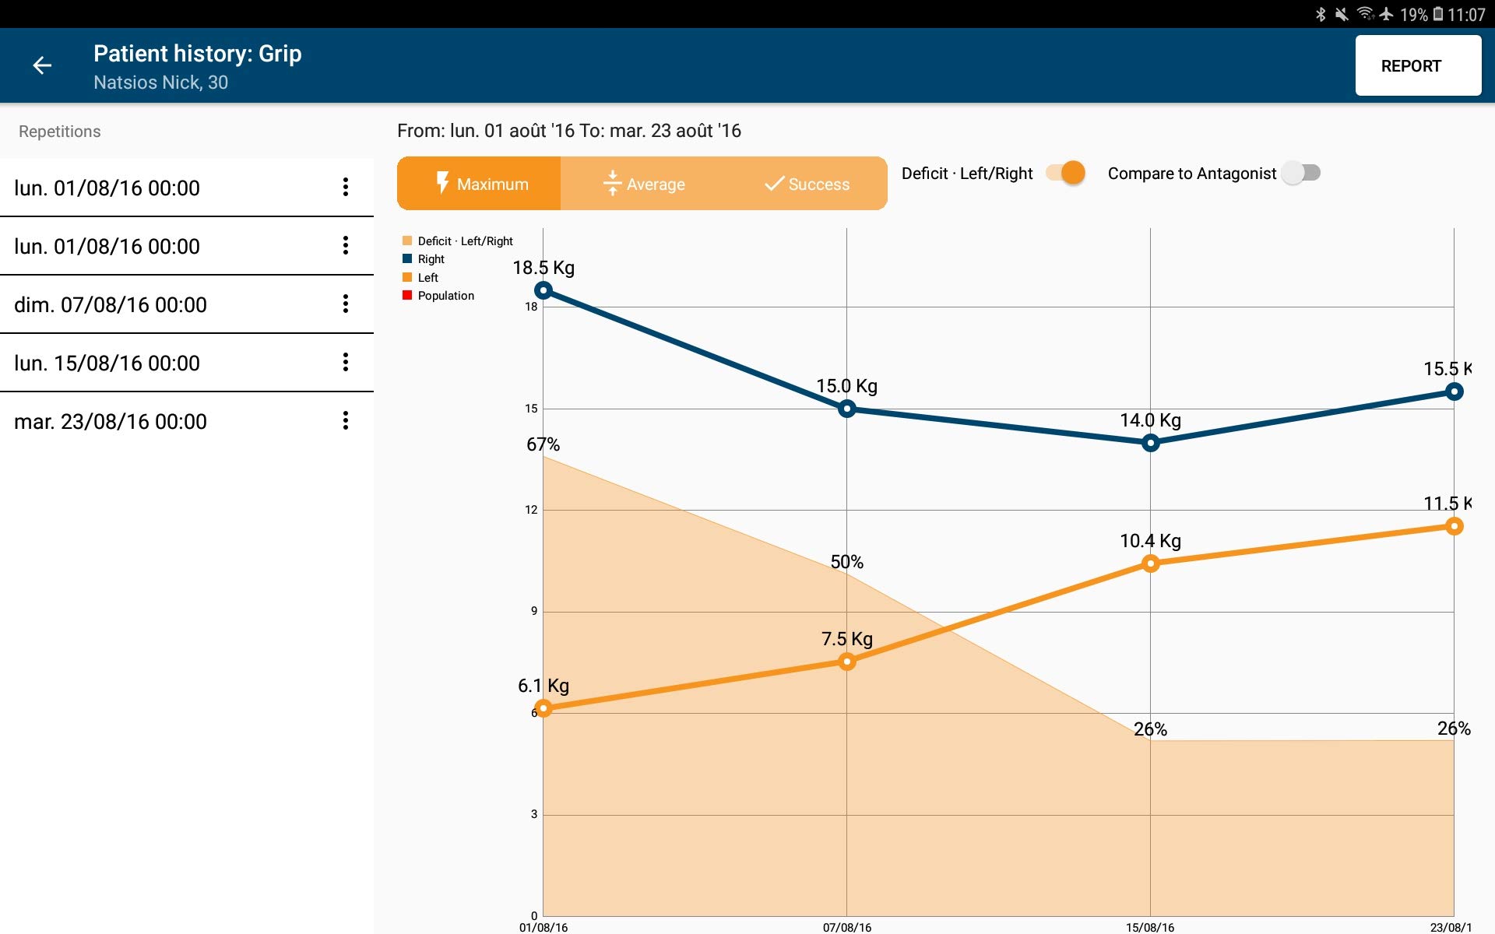Screen dimensions: 1495x934
Task: Click the Population red legend swatch
Action: 407,295
